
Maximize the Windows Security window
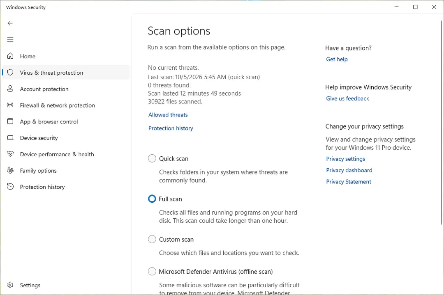(x=415, y=7)
